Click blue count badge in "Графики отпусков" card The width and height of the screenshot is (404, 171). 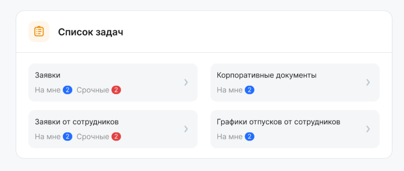point(250,137)
